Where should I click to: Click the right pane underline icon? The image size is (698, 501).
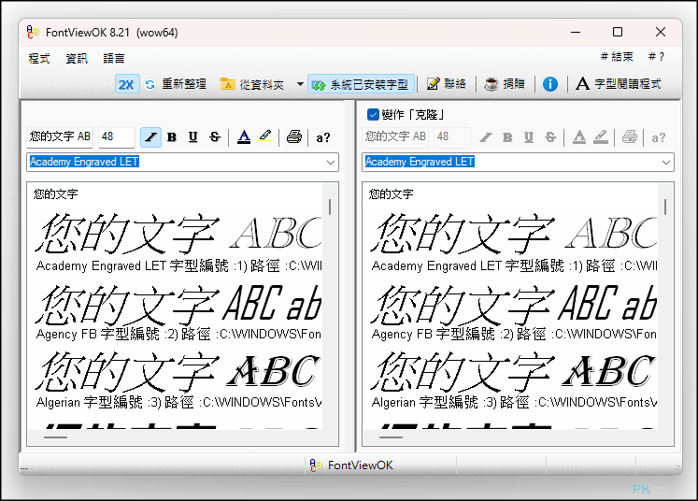click(x=528, y=137)
